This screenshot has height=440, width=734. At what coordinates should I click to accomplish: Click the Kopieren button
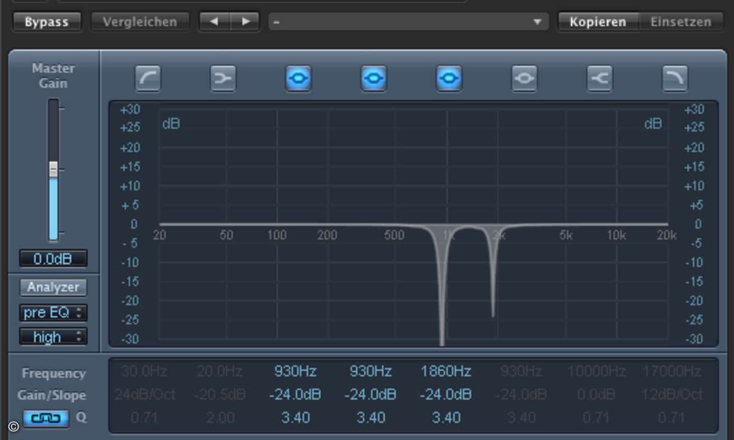point(598,22)
